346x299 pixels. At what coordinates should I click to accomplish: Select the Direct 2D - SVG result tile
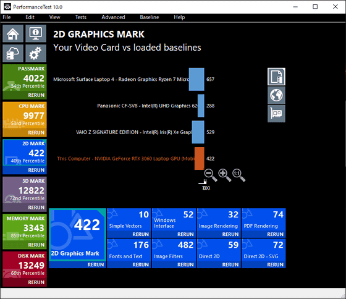point(264,250)
